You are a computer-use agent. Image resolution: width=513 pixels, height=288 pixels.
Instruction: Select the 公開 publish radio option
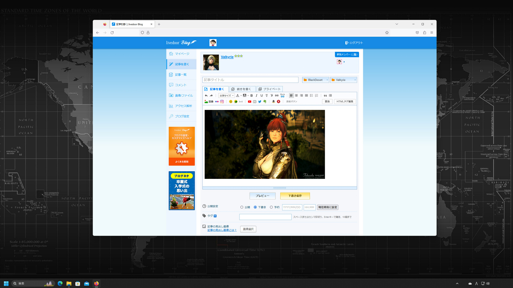point(242,207)
